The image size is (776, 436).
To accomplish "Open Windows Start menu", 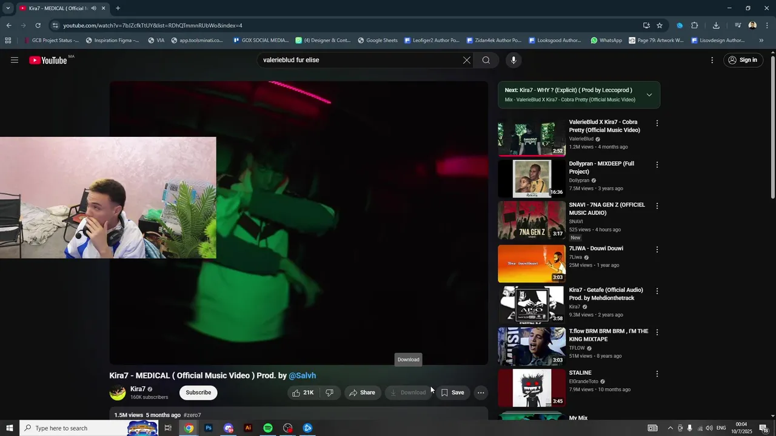I will [x=10, y=428].
